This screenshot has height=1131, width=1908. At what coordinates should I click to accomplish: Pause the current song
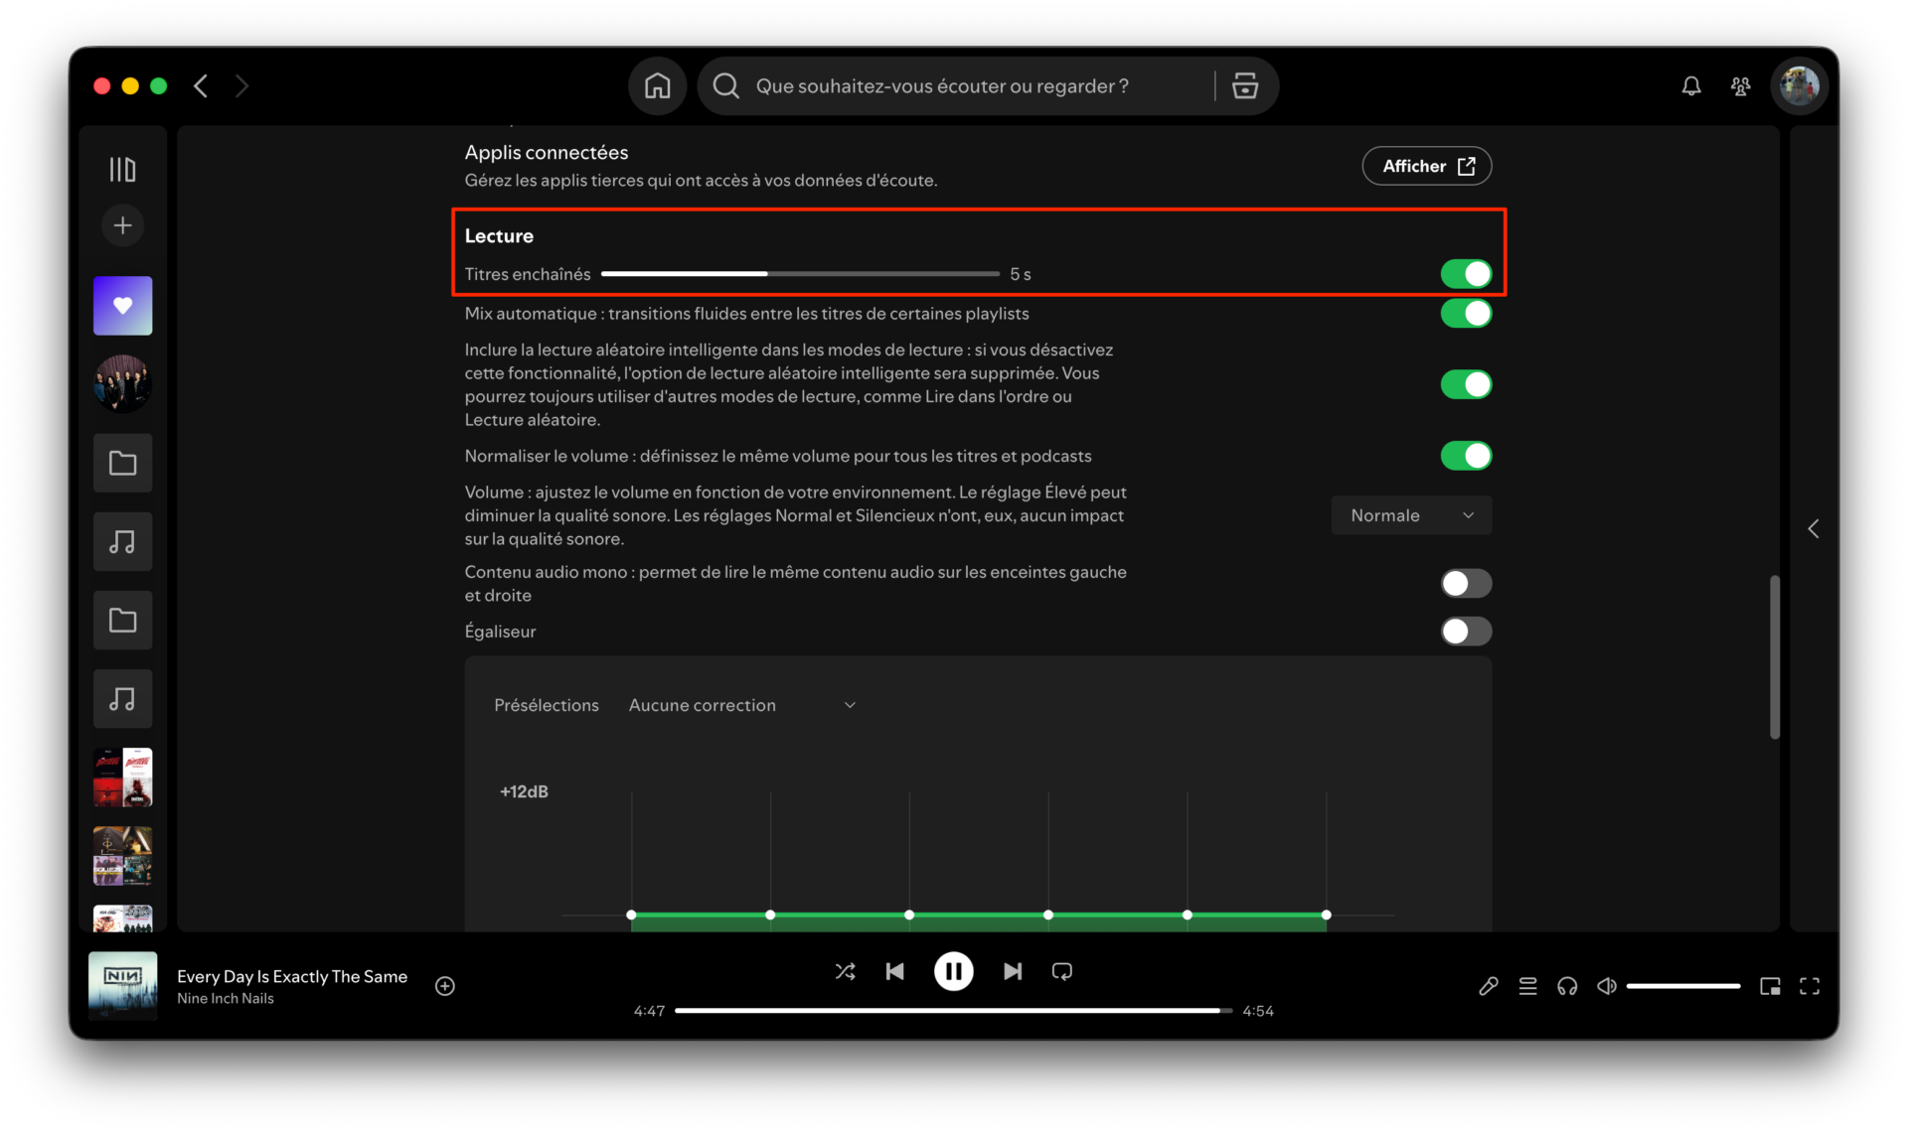pos(953,971)
